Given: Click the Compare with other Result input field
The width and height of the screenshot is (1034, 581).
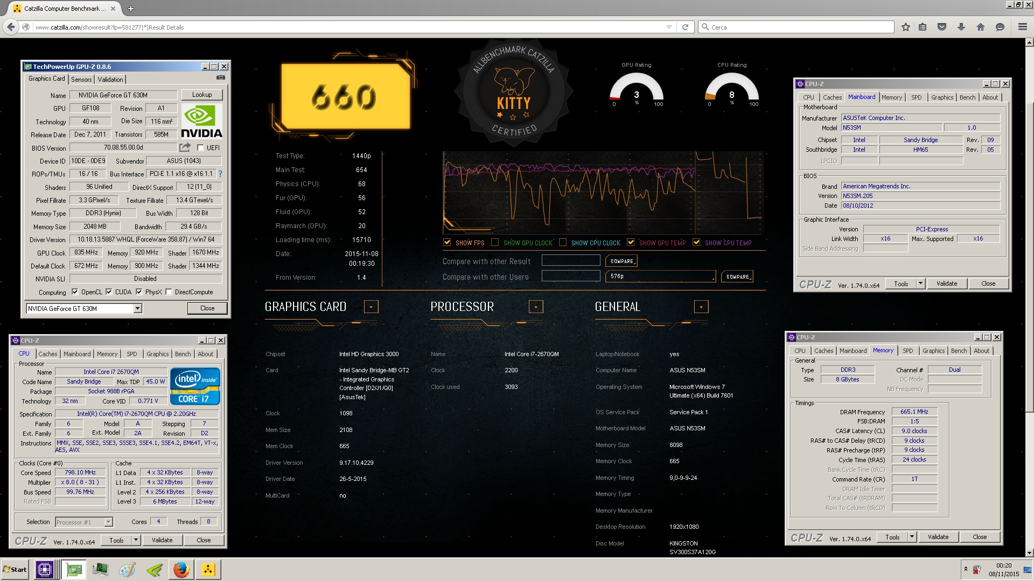Looking at the screenshot, I should [x=571, y=261].
